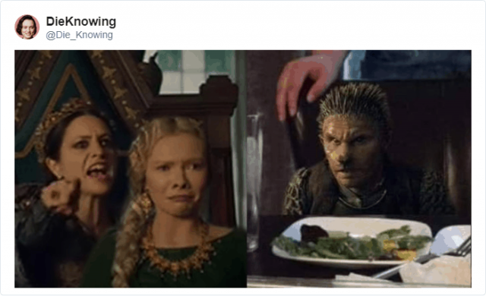486x296 pixels.
Task: Click the woman's pointing hand
Action: click(x=59, y=197)
